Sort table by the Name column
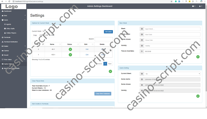Image resolution: width=207 pixels, height=119 pixels. click(52, 44)
